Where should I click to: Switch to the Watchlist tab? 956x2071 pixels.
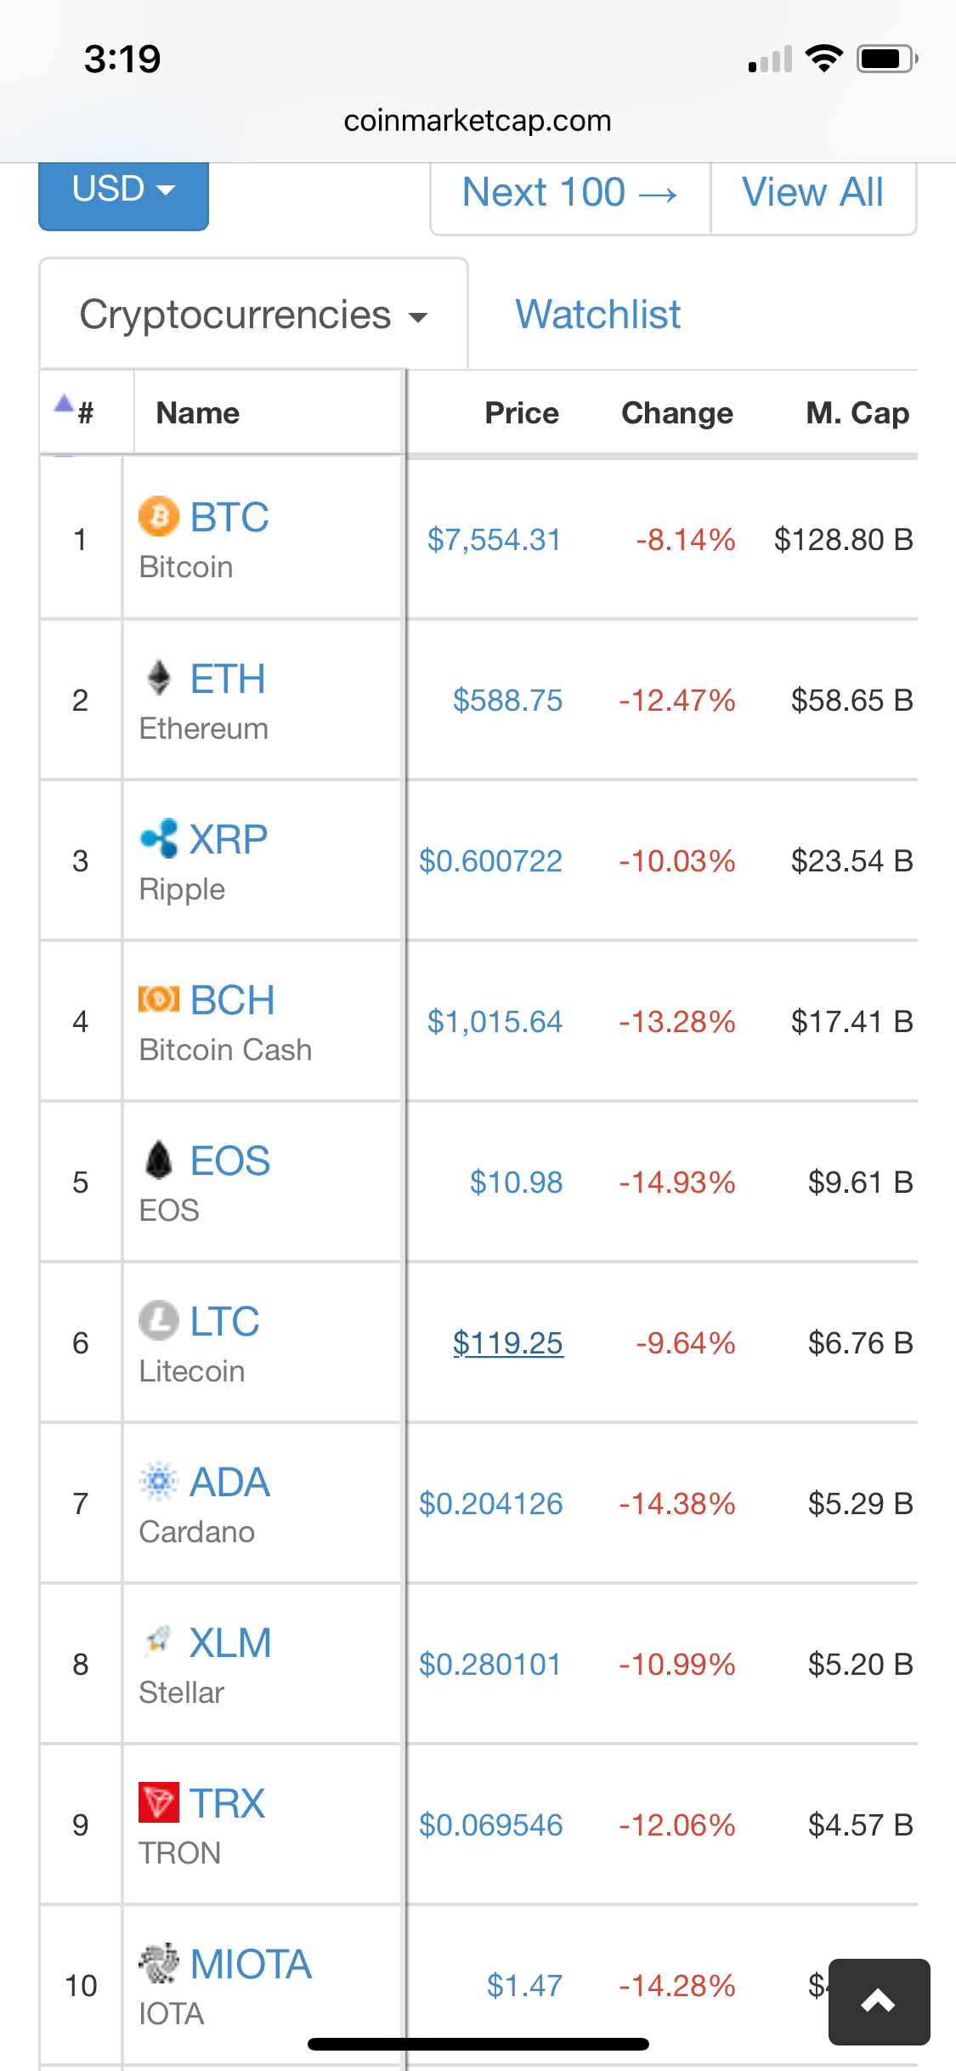click(x=597, y=315)
